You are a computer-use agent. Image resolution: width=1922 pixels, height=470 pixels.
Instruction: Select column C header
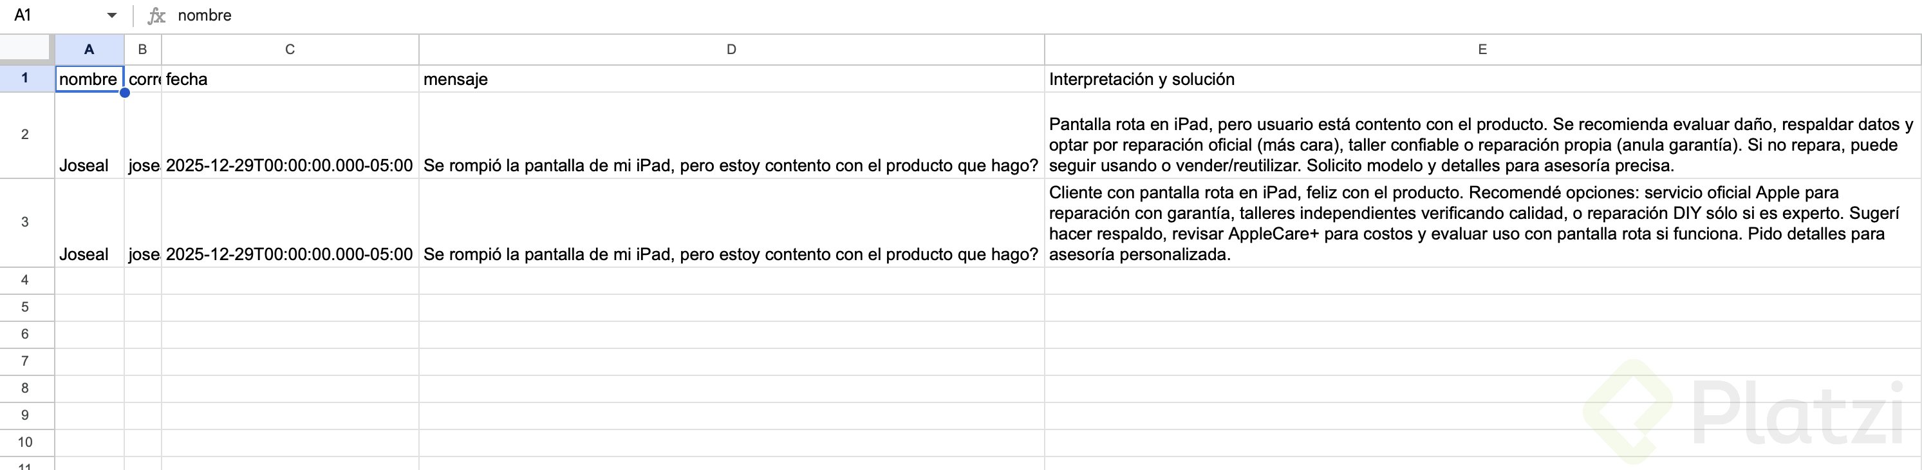[x=290, y=49]
